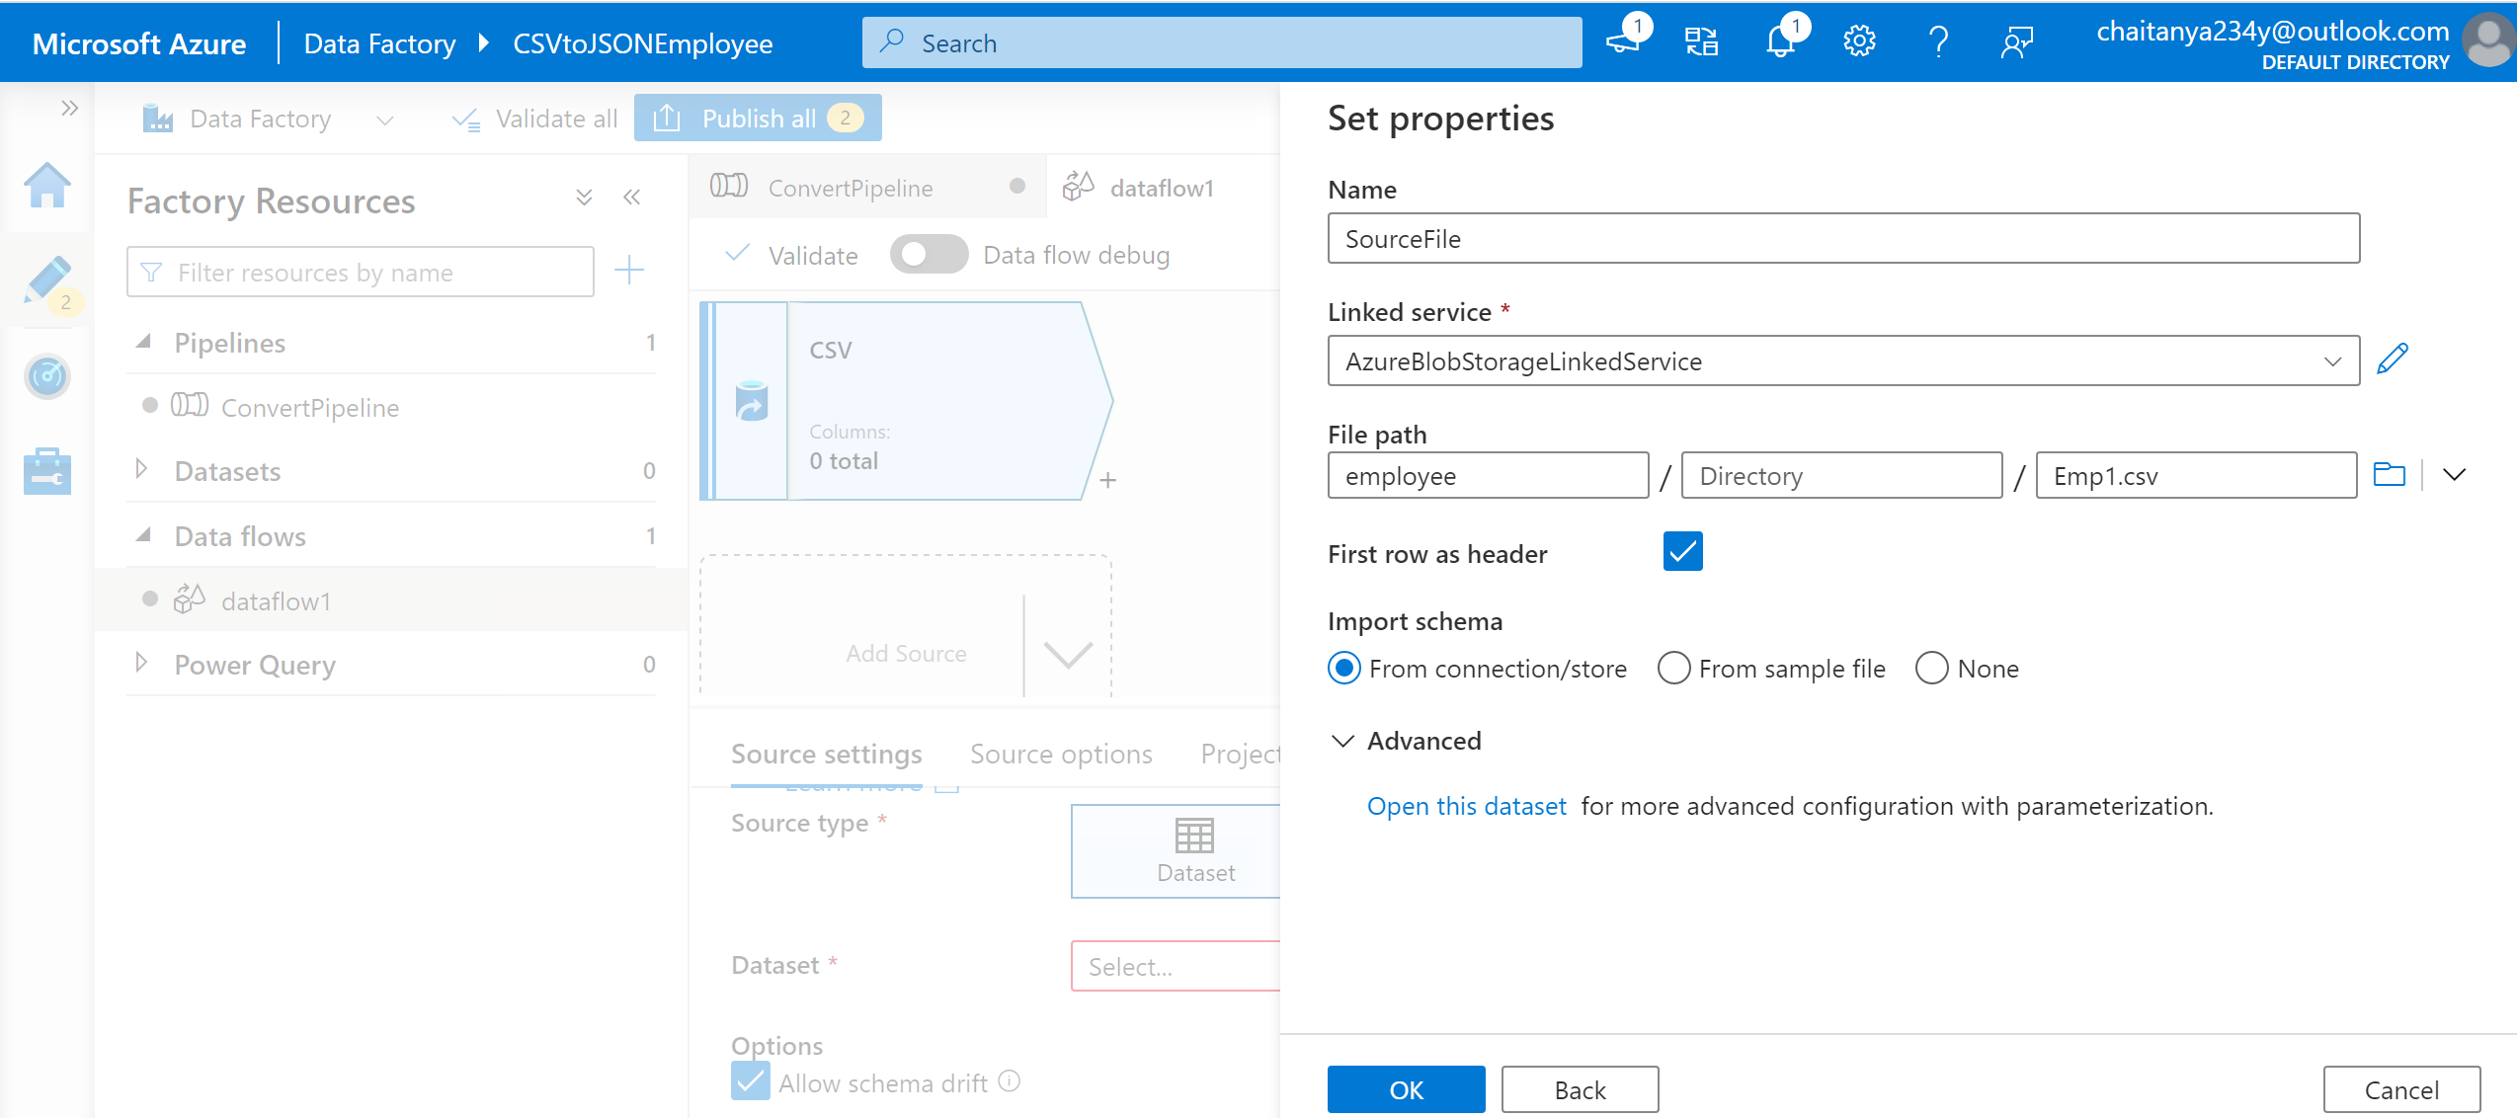The height and width of the screenshot is (1118, 2517).
Task: Select dataflow1 in resources tree
Action: coord(276,600)
